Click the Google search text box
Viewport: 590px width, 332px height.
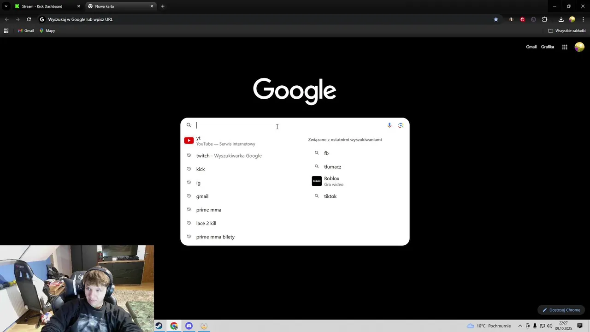[289, 125]
